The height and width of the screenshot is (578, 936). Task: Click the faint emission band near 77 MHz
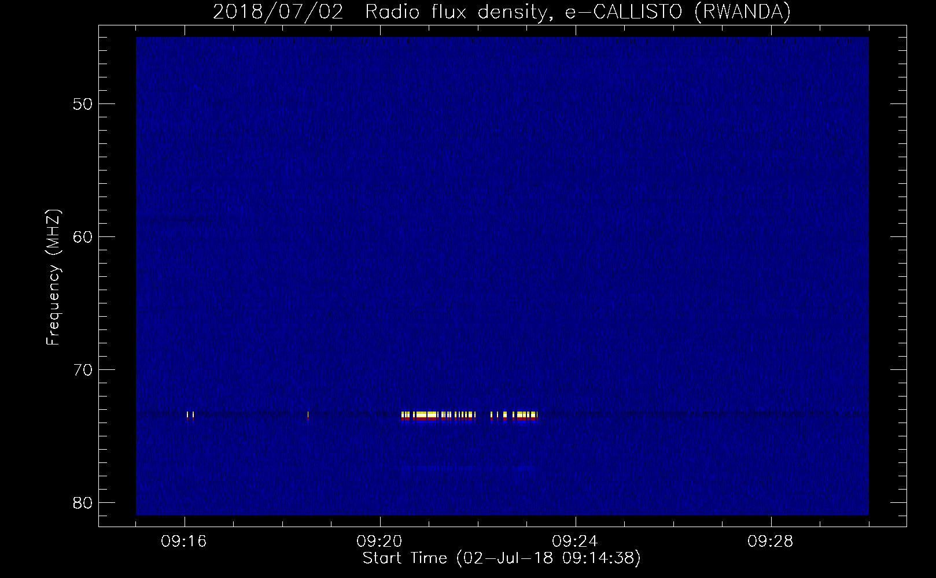point(469,468)
